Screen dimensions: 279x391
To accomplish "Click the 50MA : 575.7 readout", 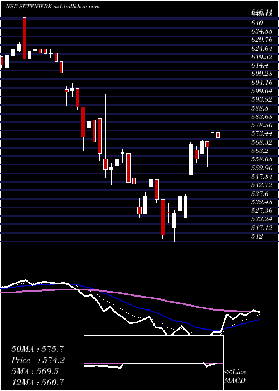I will point(38,349).
